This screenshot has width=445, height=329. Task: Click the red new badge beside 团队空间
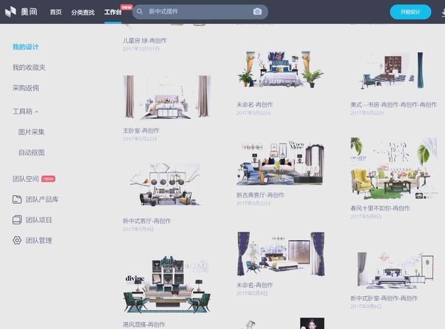(x=48, y=179)
